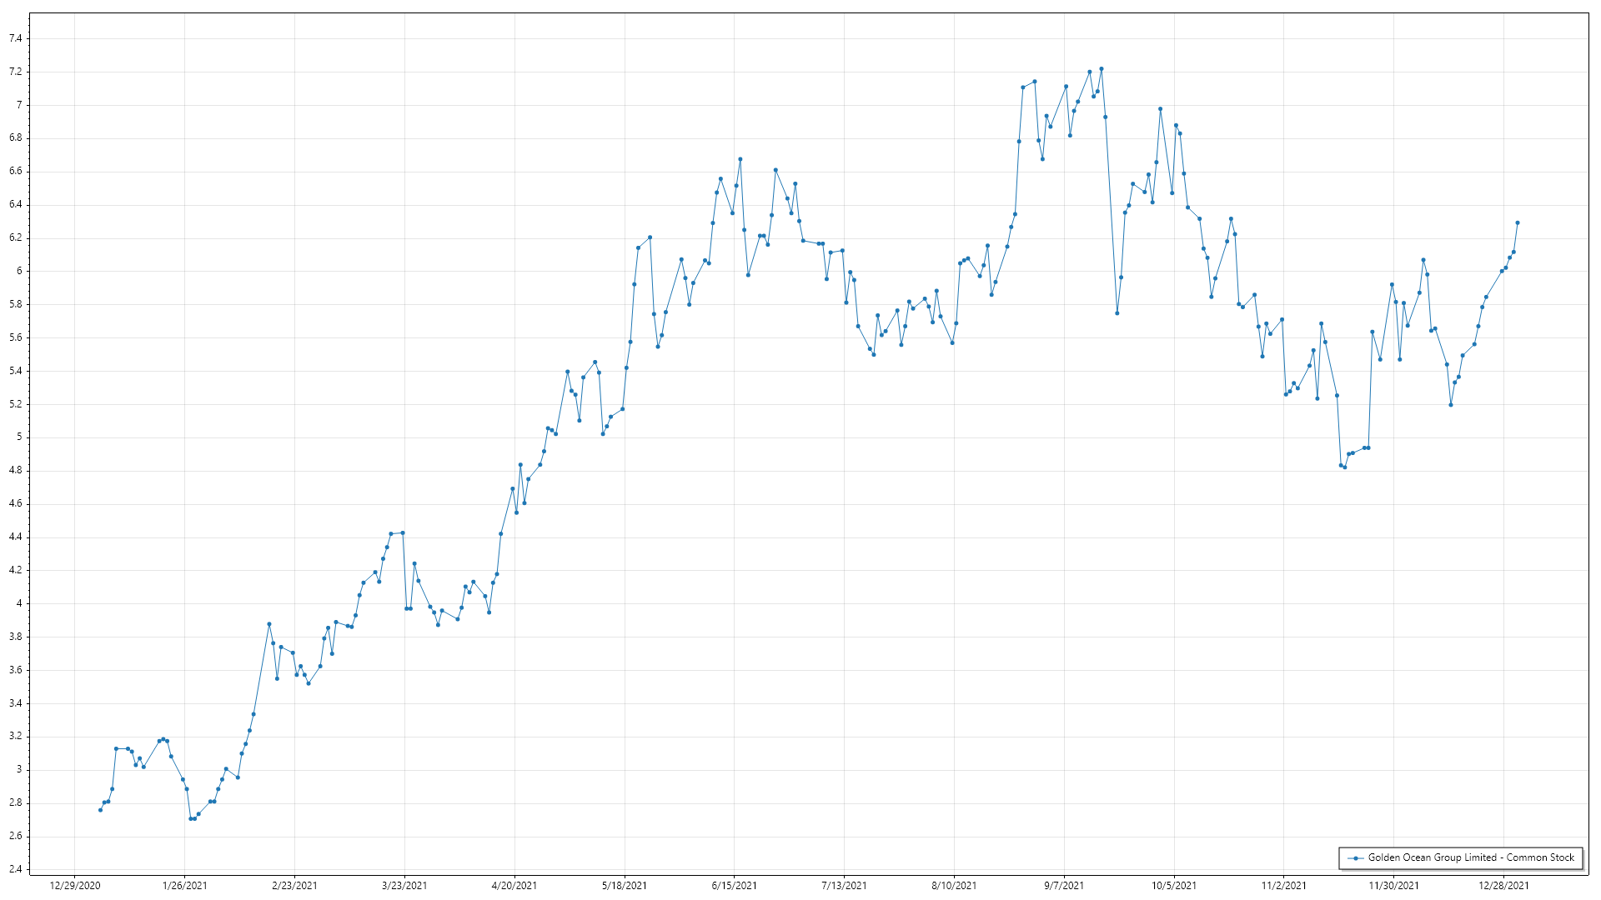Select the 2/23/2021 date tick label

pyautogui.click(x=294, y=886)
